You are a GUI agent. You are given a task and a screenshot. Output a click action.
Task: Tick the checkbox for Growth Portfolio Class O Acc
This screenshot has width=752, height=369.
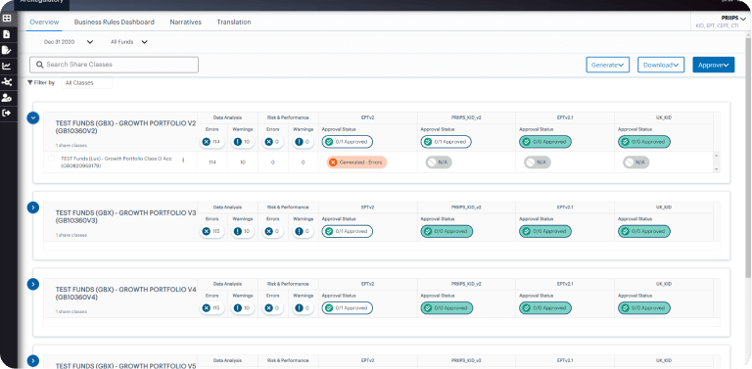tap(52, 159)
